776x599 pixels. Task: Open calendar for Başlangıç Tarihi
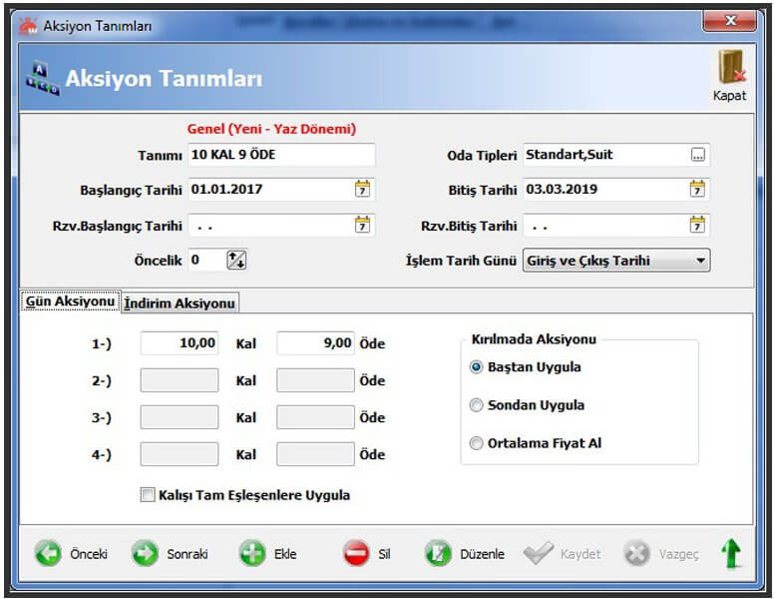[362, 190]
